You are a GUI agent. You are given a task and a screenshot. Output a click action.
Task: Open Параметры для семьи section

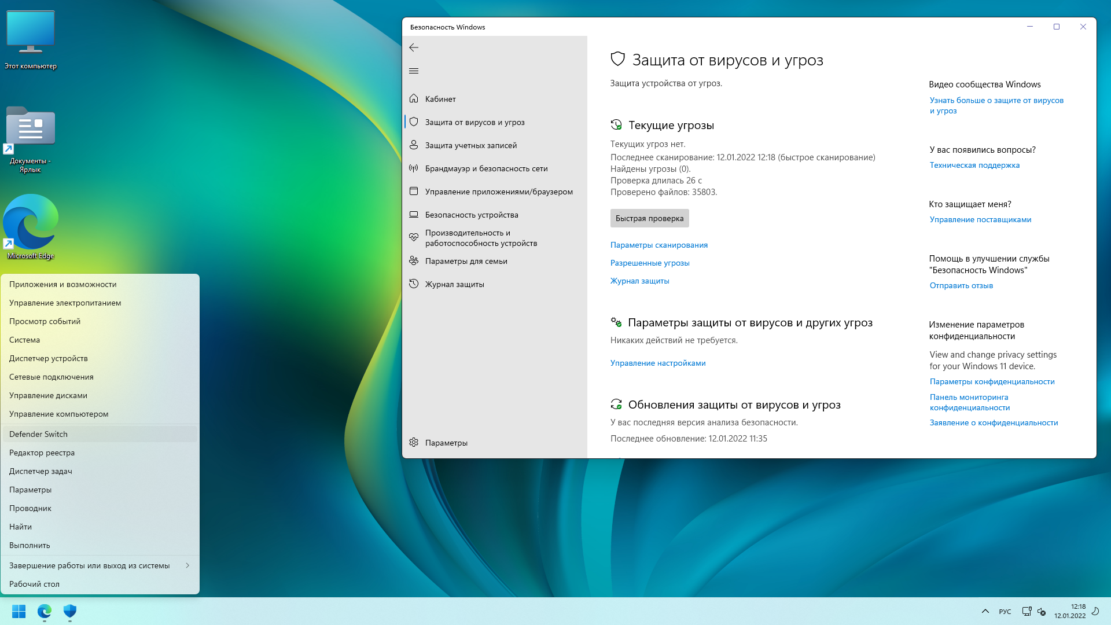pos(495,261)
